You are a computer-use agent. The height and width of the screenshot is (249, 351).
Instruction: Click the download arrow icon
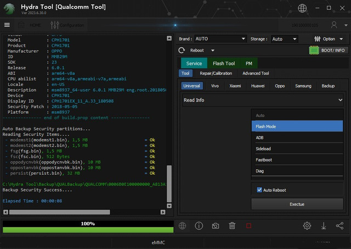(324, 226)
